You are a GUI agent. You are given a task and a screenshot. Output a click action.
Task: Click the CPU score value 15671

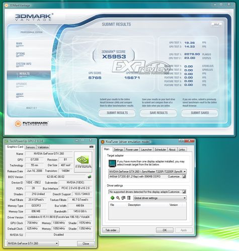tap(132, 78)
